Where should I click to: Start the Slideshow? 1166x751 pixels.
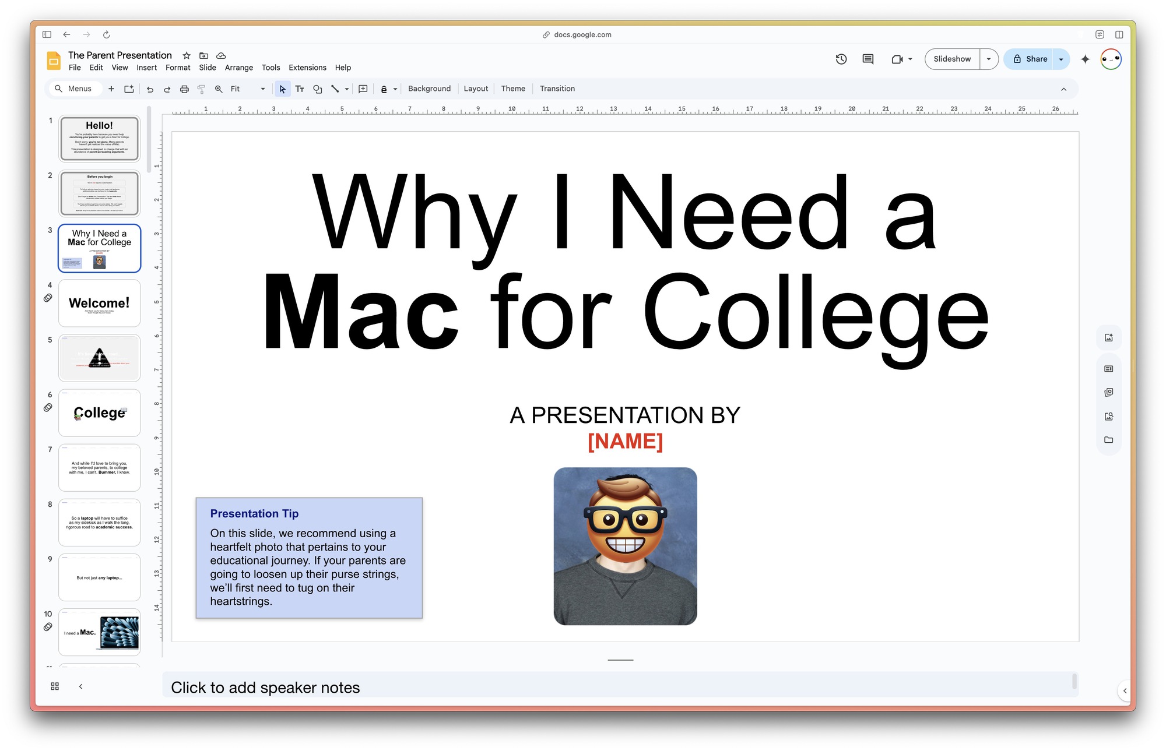click(952, 59)
